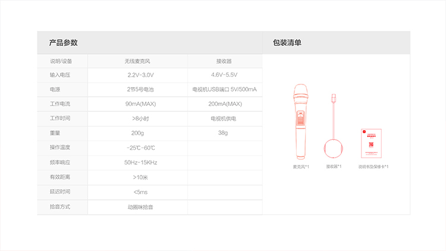Click the red microphone illustration
Image resolution: width=446 pixels, height=251 pixels.
[x=300, y=122]
